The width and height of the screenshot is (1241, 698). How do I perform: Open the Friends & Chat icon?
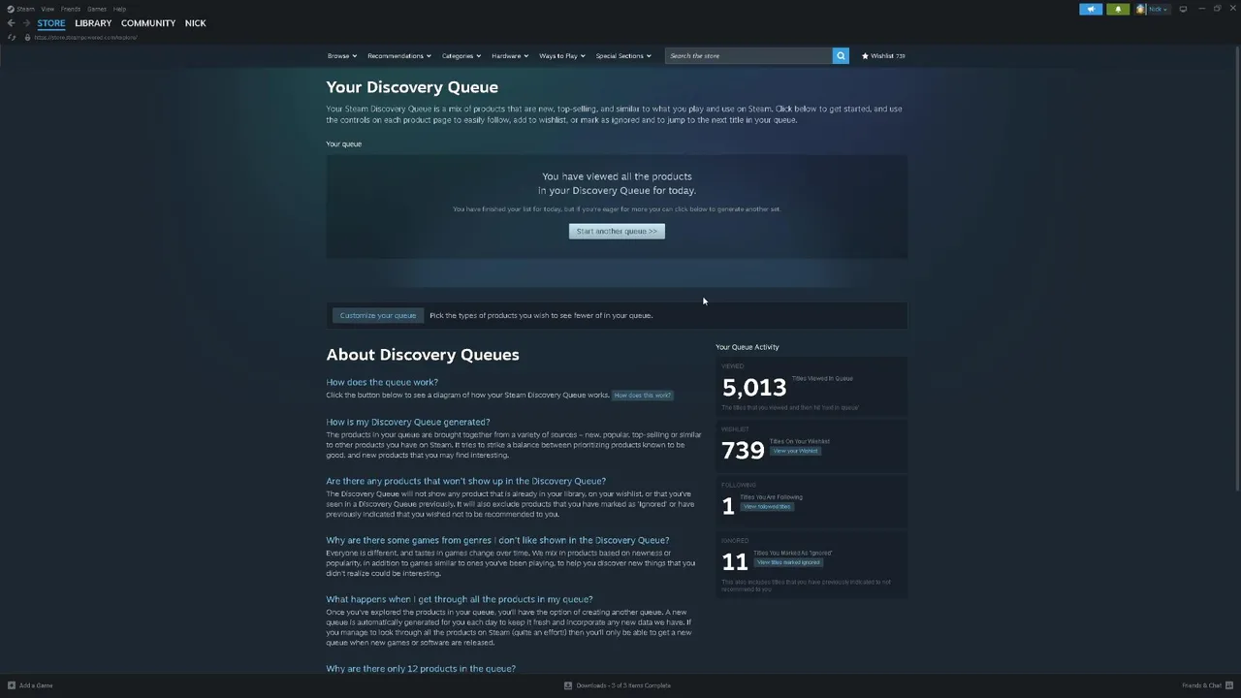(1230, 685)
